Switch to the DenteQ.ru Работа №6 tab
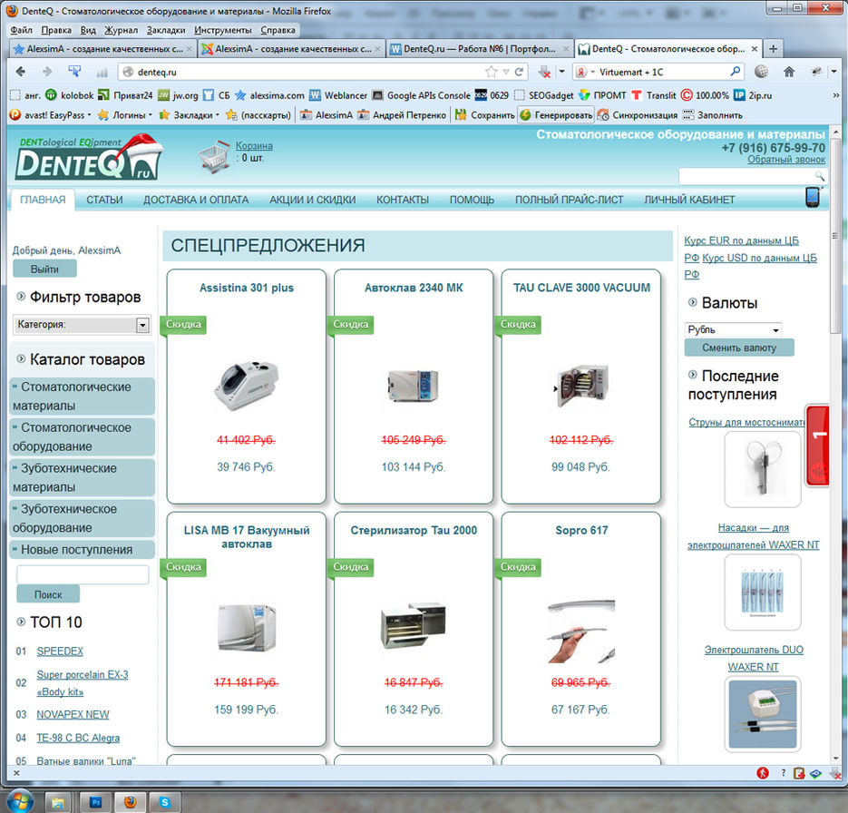Image resolution: width=848 pixels, height=813 pixels. tap(479, 49)
